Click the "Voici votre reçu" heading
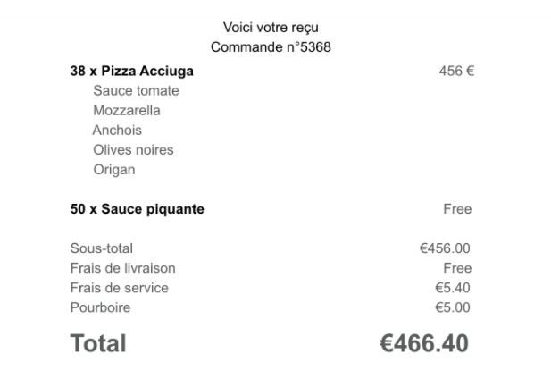The image size is (551, 379). pos(271,28)
